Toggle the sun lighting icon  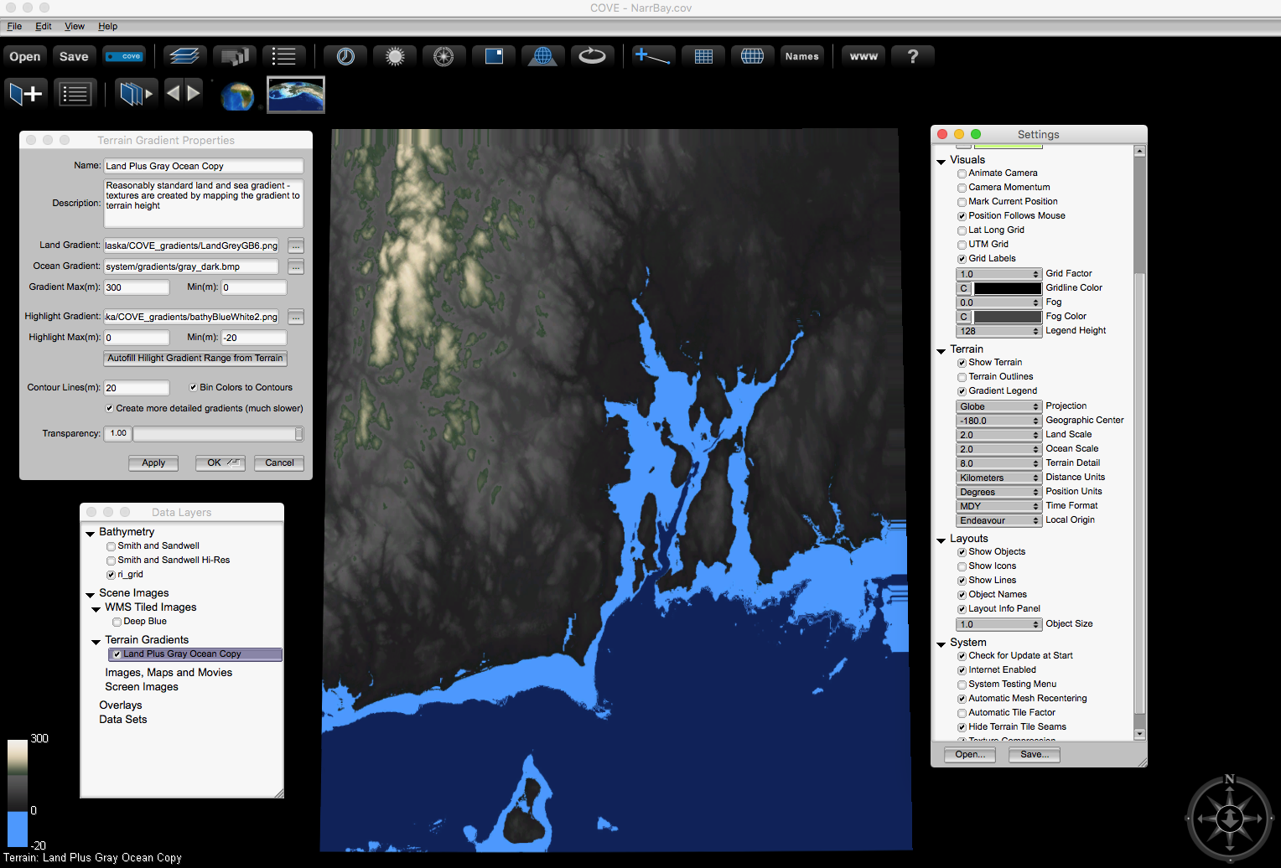pos(395,56)
